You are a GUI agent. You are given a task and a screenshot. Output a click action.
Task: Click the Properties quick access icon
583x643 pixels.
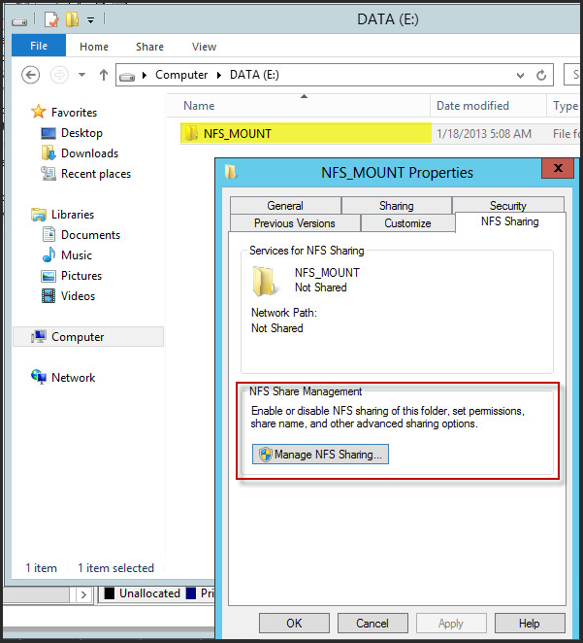(x=51, y=19)
